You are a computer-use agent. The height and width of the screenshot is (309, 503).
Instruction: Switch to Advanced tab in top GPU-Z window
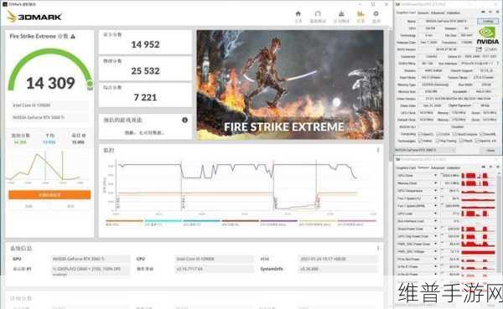(x=438, y=13)
